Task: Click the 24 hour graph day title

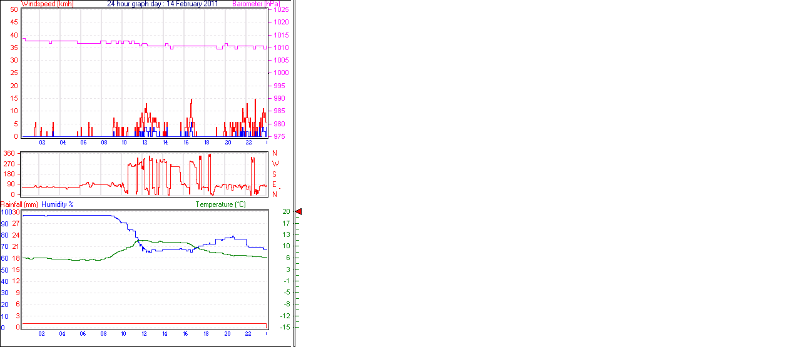Action: pos(163,4)
